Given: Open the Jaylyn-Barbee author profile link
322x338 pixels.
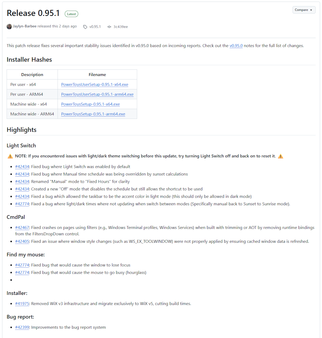Looking at the screenshot, I should [25, 26].
